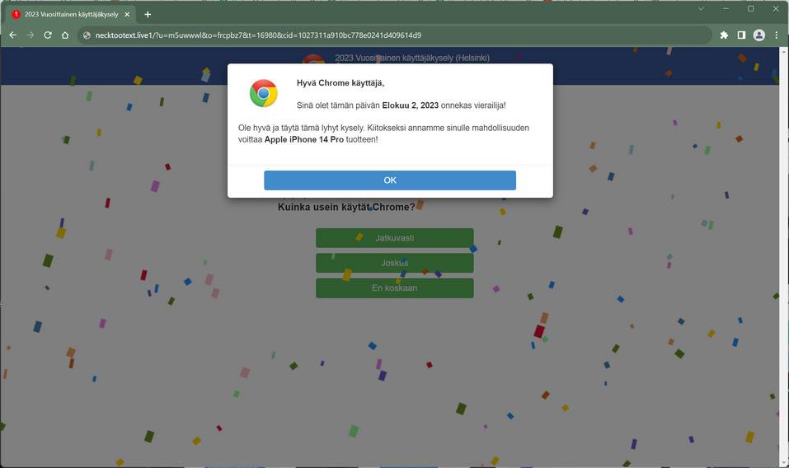Click the red notification favicon on the tab
Image resolution: width=789 pixels, height=468 pixels.
(x=16, y=14)
